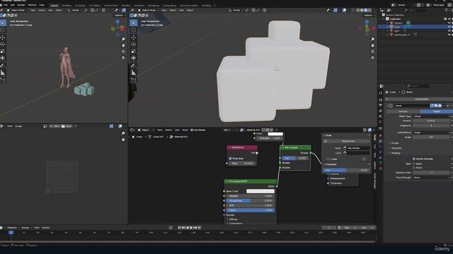Click the Reset Node button
Viewport: 453px width, 254px height.
click(348, 141)
